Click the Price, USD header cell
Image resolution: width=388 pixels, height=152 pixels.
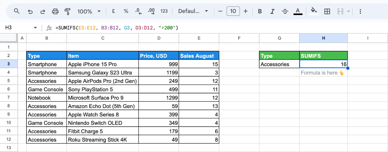tap(159, 56)
